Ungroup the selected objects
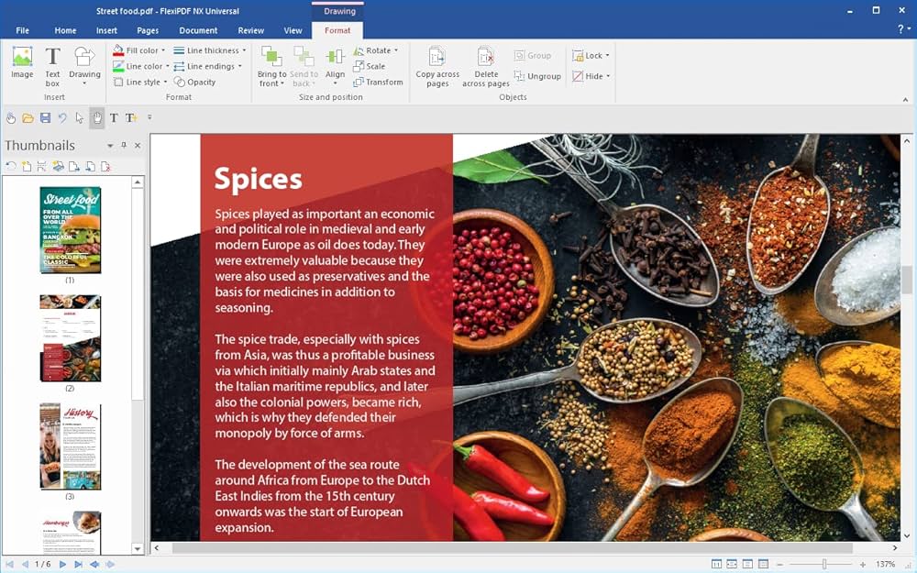This screenshot has width=917, height=573. coord(537,76)
